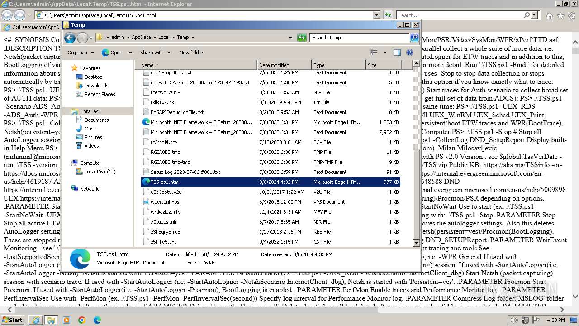Screen dimensions: 579x326
Task: Open Desktop in Favorites
Action: point(93,77)
